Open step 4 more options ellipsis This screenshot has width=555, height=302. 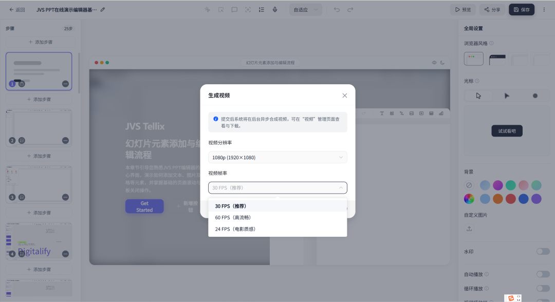tap(65, 254)
